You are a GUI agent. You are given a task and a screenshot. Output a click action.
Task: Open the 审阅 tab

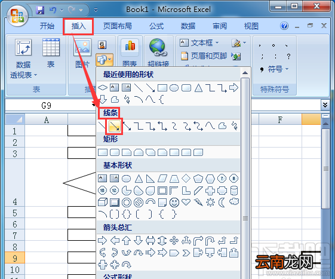click(x=220, y=26)
